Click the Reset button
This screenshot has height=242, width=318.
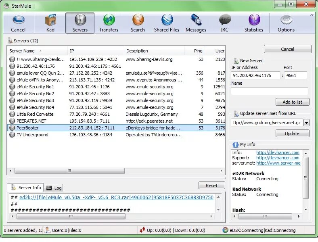pos(211,185)
